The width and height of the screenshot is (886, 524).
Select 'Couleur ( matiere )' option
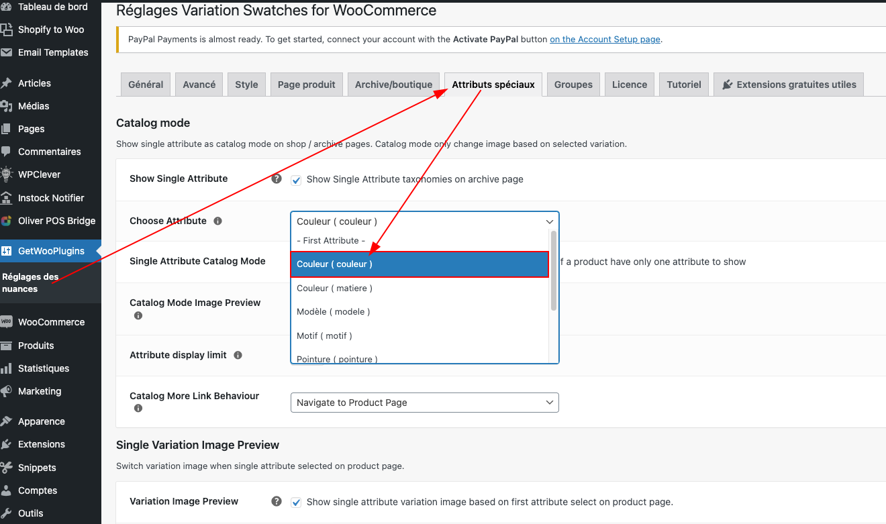click(x=420, y=288)
